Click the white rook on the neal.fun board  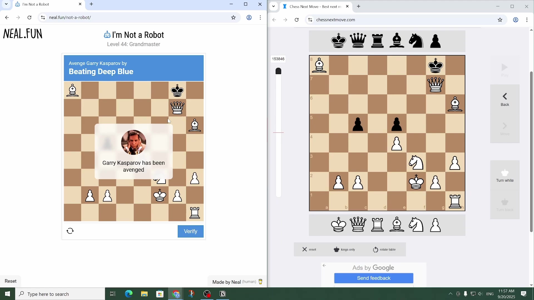click(195, 213)
